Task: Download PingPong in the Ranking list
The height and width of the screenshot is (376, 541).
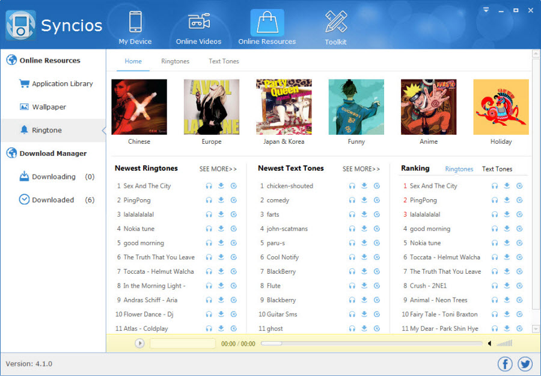Action: click(507, 200)
